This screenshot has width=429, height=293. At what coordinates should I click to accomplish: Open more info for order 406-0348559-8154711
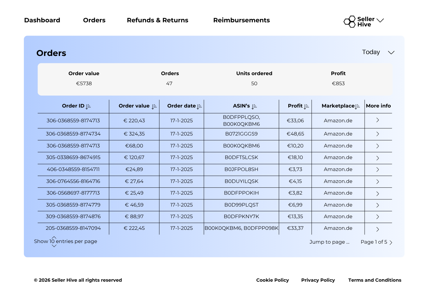tap(378, 169)
